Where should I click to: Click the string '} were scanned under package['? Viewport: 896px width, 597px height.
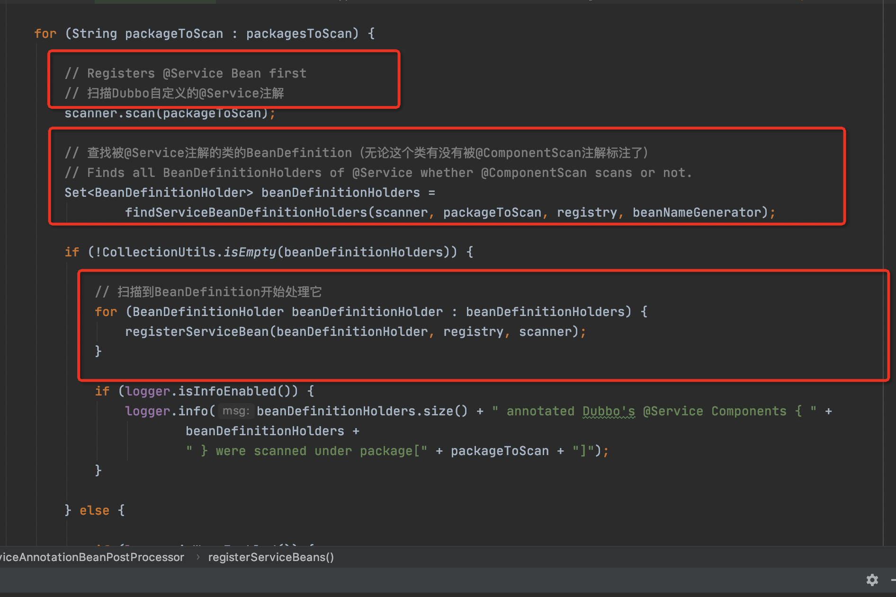306,451
